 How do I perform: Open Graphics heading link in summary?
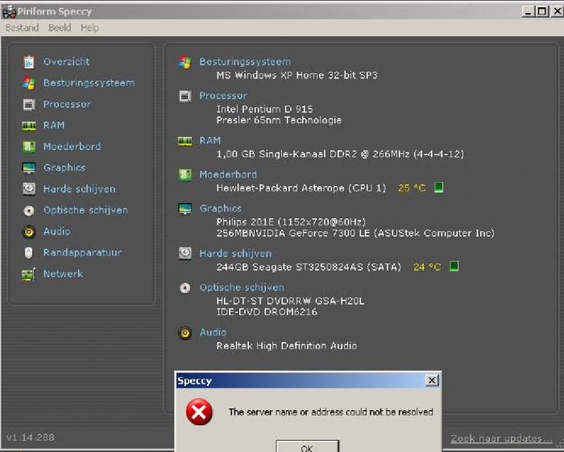click(221, 208)
